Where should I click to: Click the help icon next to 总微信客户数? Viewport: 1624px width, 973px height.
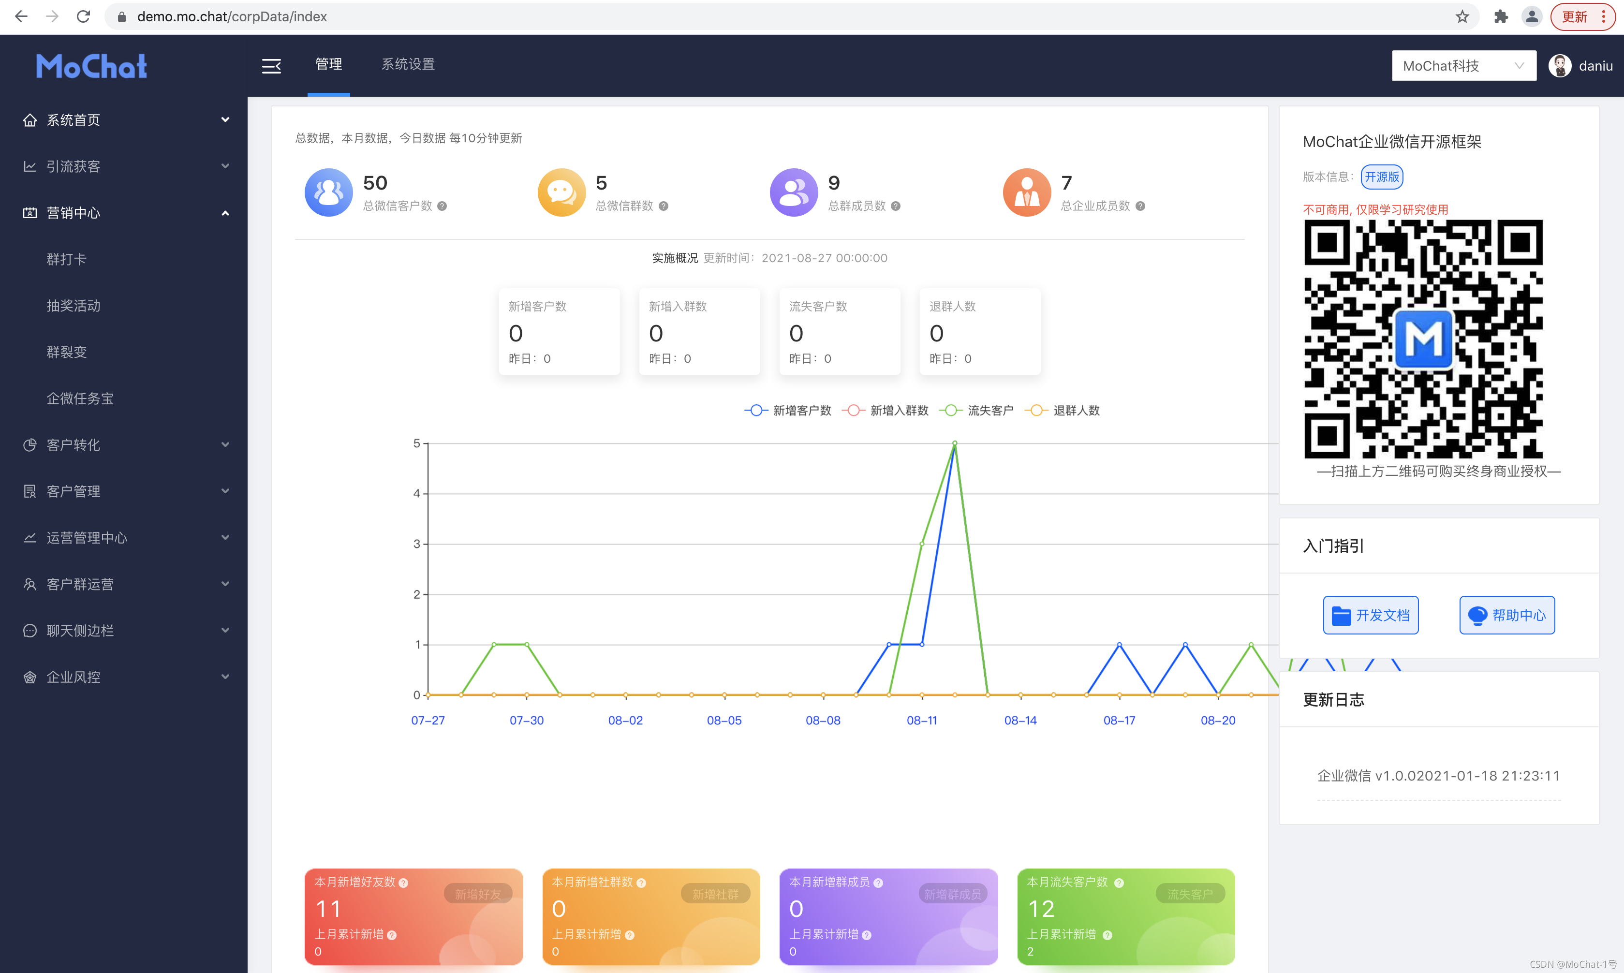442,206
